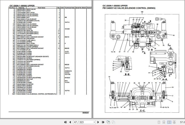
Task: Select two-page continuous facing layout
Action: coord(174,122)
